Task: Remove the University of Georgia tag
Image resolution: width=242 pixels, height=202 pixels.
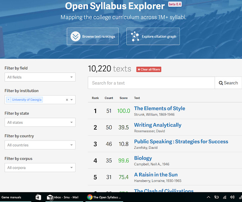Action: (x=8, y=100)
